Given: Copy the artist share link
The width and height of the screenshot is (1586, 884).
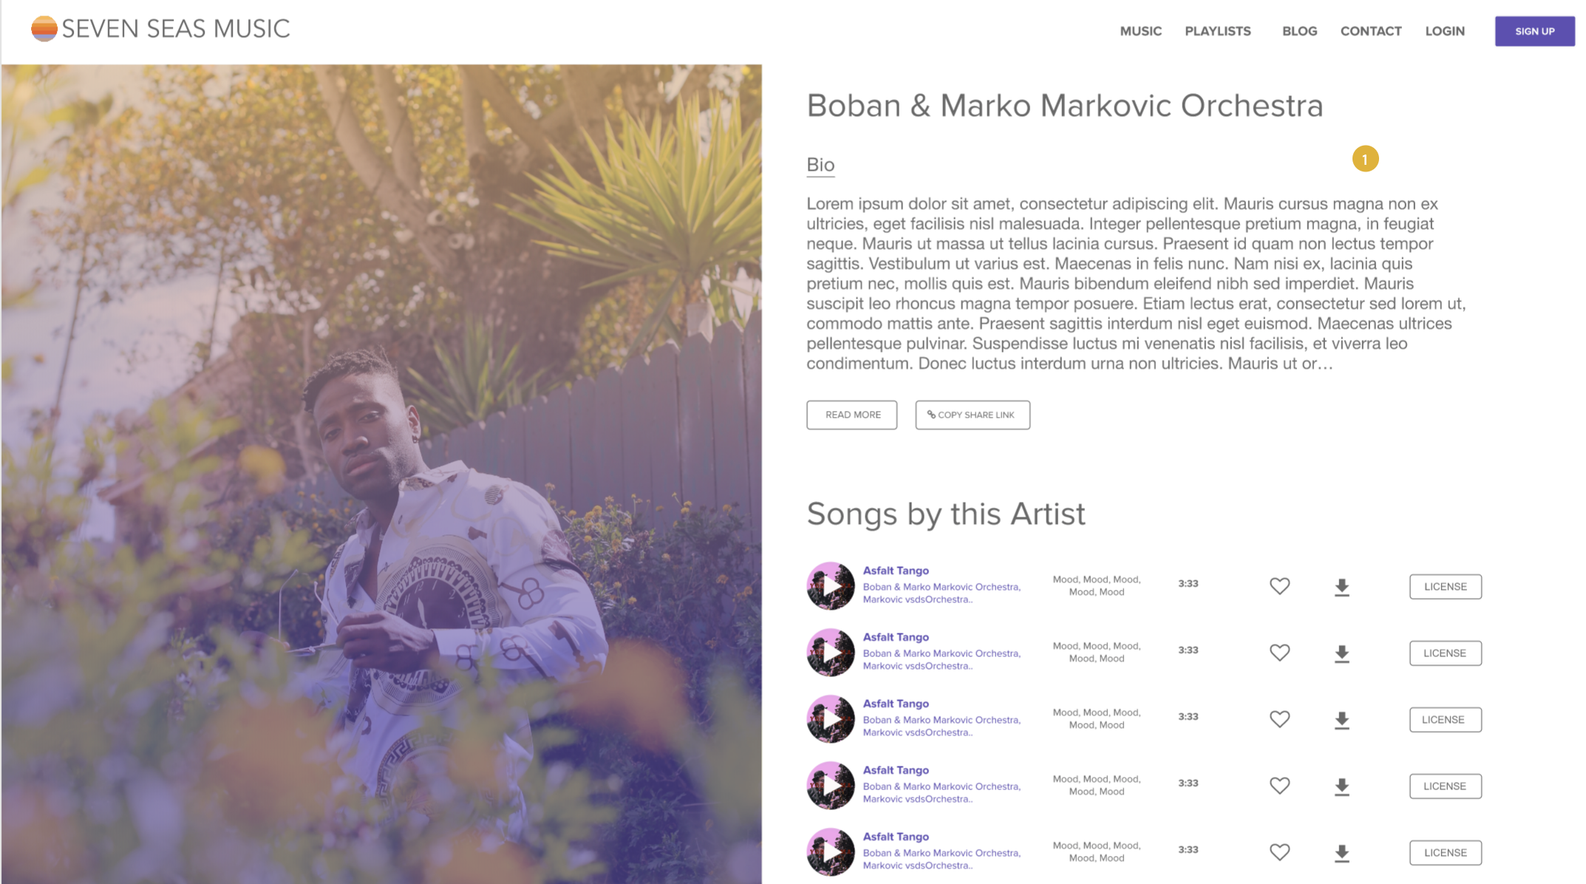Looking at the screenshot, I should click(973, 415).
